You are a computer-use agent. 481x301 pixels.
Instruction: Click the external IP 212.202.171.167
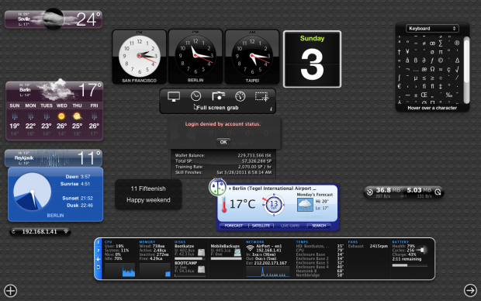pyautogui.click(x=270, y=263)
